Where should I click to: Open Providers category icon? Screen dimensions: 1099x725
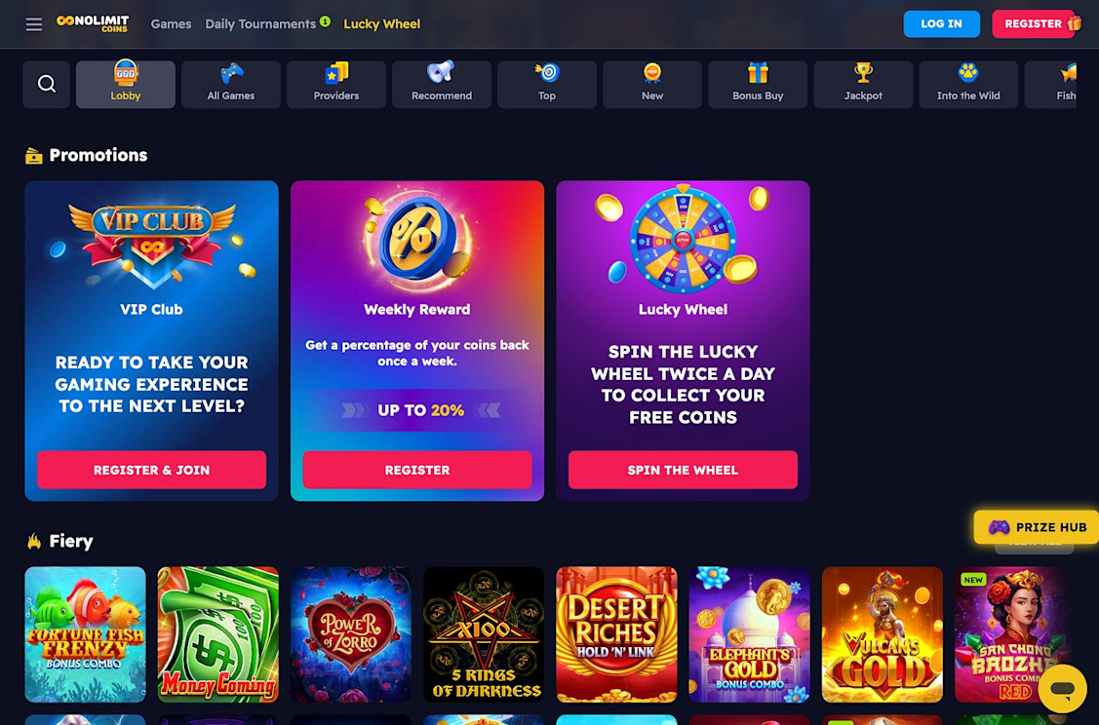tap(336, 84)
